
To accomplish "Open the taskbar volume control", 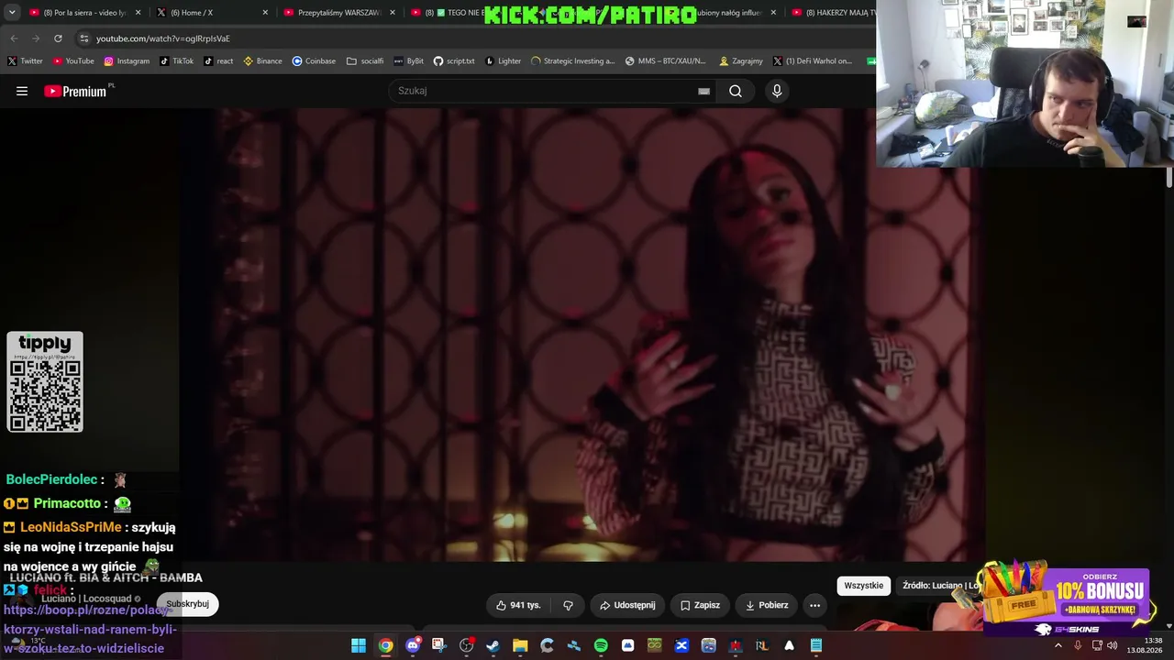I will pyautogui.click(x=1112, y=645).
